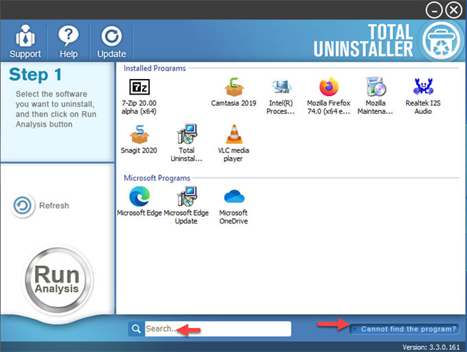Click the 'Camtasia 2019' name label
Viewport: 467px width, 352px height.
(233, 103)
